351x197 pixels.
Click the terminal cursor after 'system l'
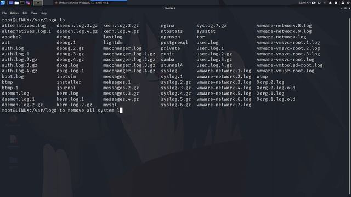point(121,111)
